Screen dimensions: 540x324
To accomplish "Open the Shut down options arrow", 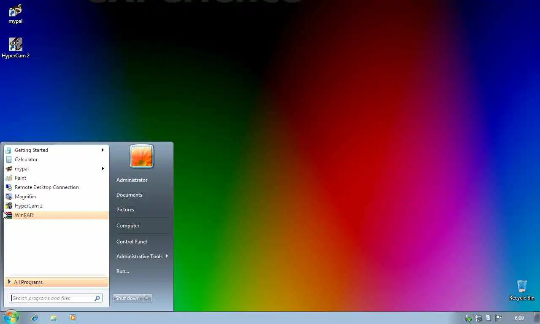I will [x=147, y=298].
